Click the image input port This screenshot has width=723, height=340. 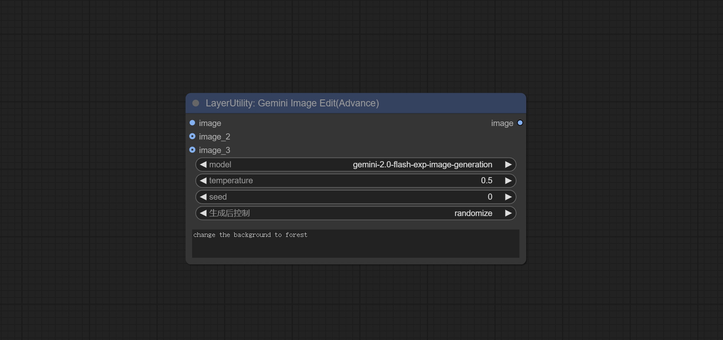point(193,123)
